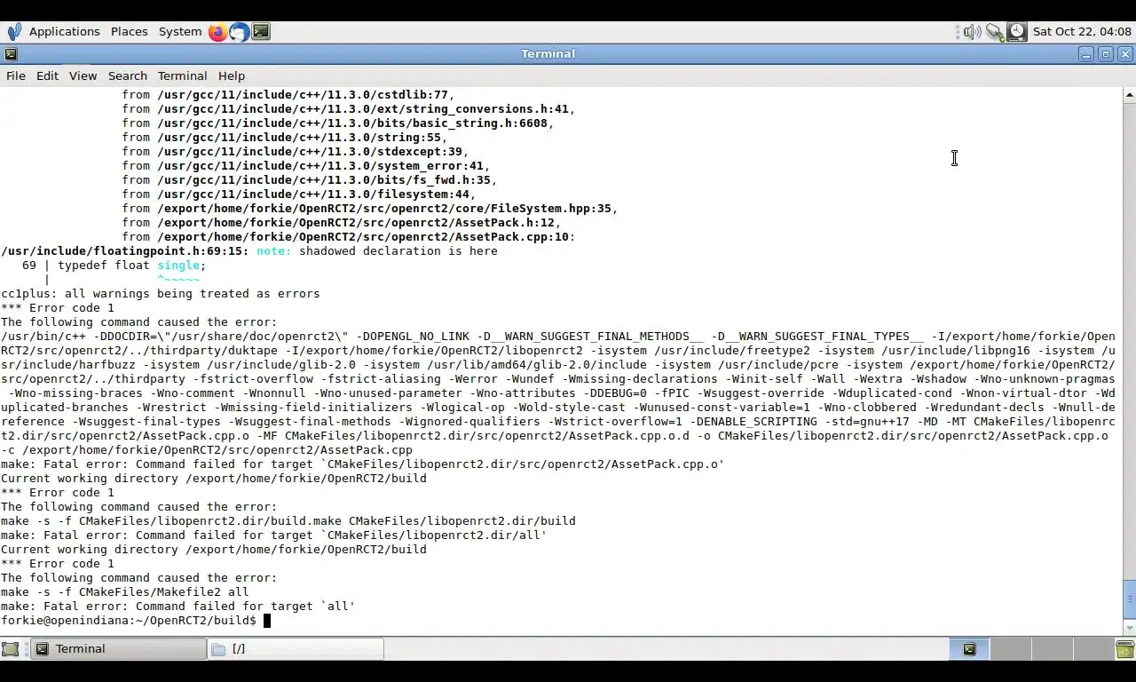Open the Terminal menu in the menu bar
Viewport: 1136px width, 682px height.
click(x=182, y=76)
